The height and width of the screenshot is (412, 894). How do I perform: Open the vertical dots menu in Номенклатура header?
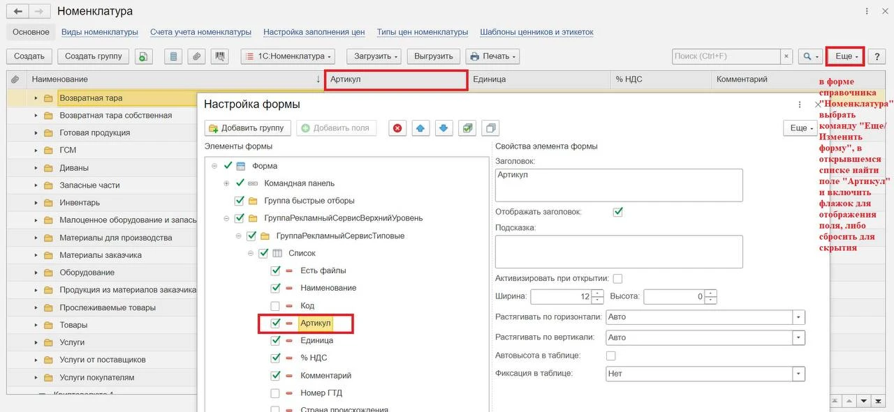click(867, 12)
